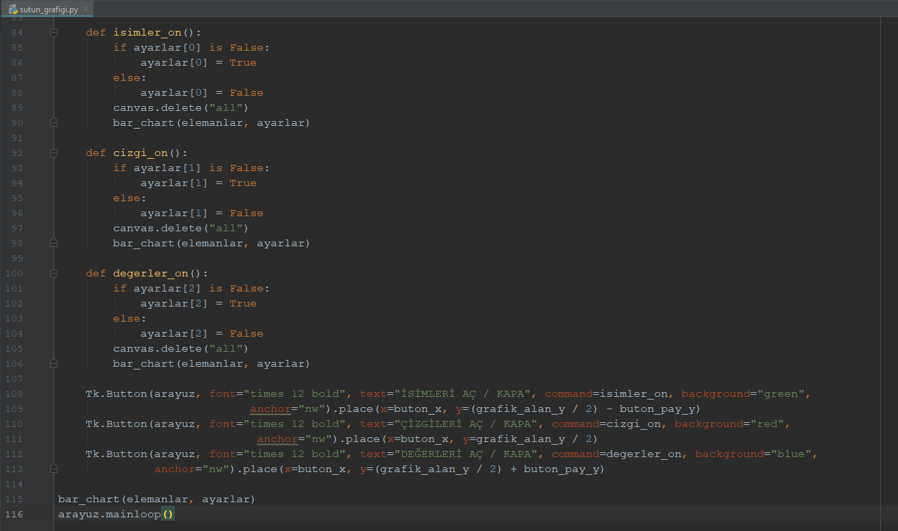This screenshot has width=898, height=531.
Task: Collapse the degerler_on function at line 100
Action: click(54, 274)
